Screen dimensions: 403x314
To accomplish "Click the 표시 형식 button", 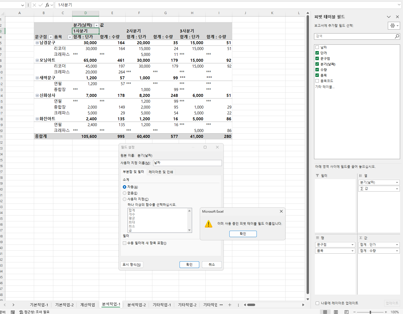I will [132, 265].
